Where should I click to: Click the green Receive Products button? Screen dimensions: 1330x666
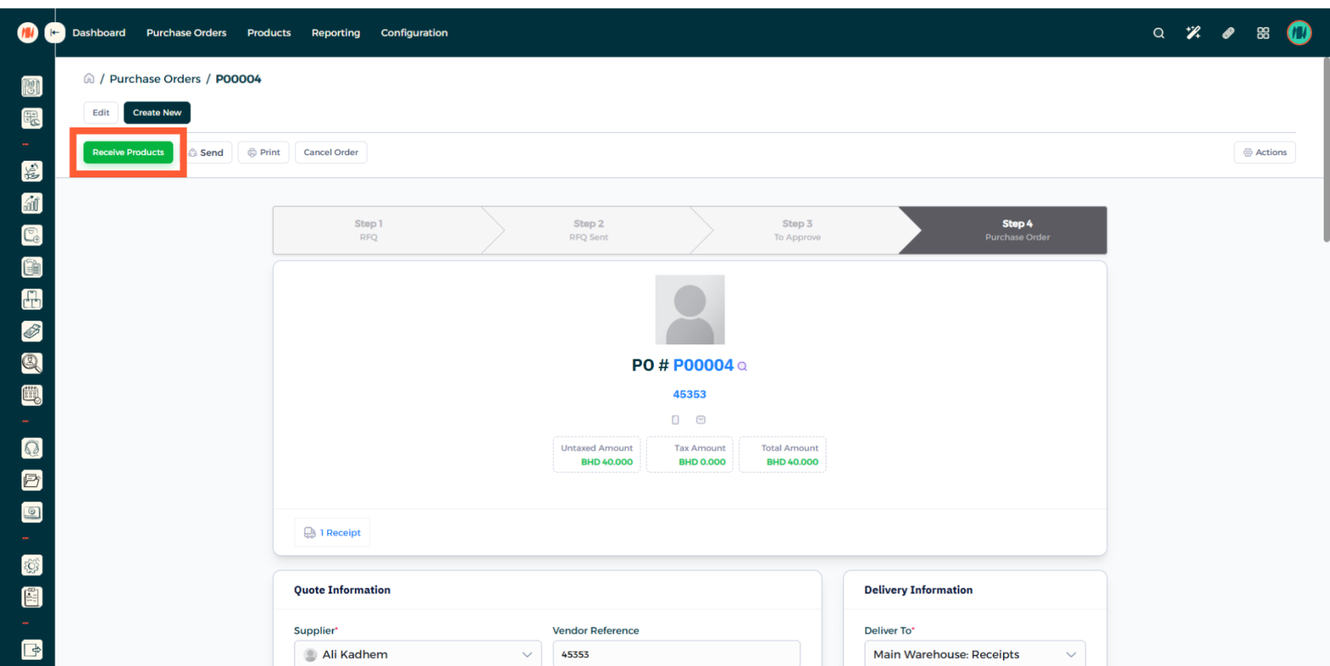[x=128, y=153]
